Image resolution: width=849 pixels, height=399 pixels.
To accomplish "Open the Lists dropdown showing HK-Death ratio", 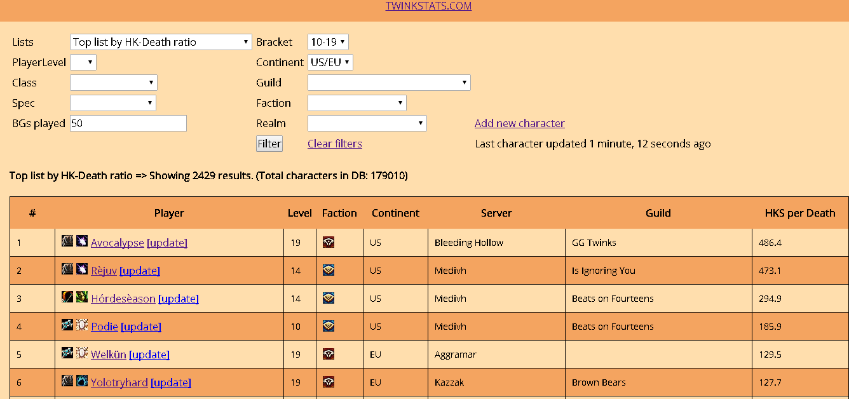I will tap(161, 42).
